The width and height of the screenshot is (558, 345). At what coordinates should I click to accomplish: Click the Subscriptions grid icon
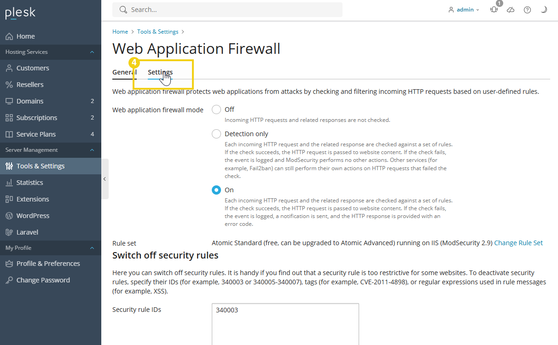(x=9, y=118)
